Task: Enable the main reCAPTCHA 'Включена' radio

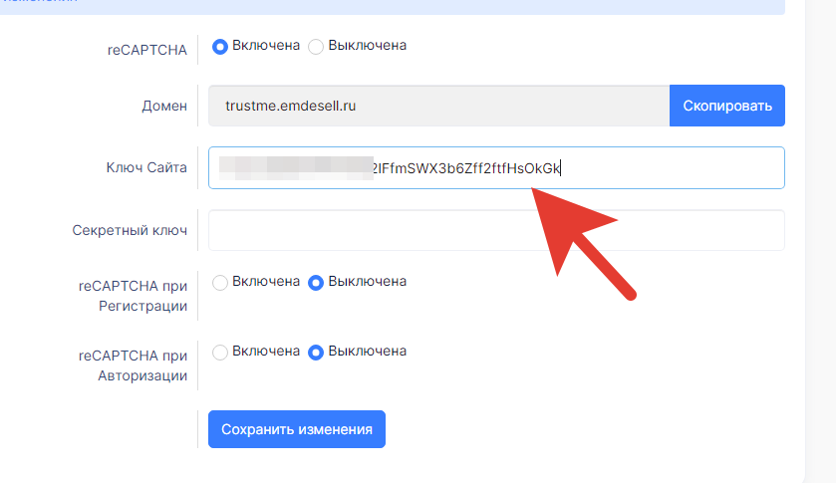Action: point(221,46)
